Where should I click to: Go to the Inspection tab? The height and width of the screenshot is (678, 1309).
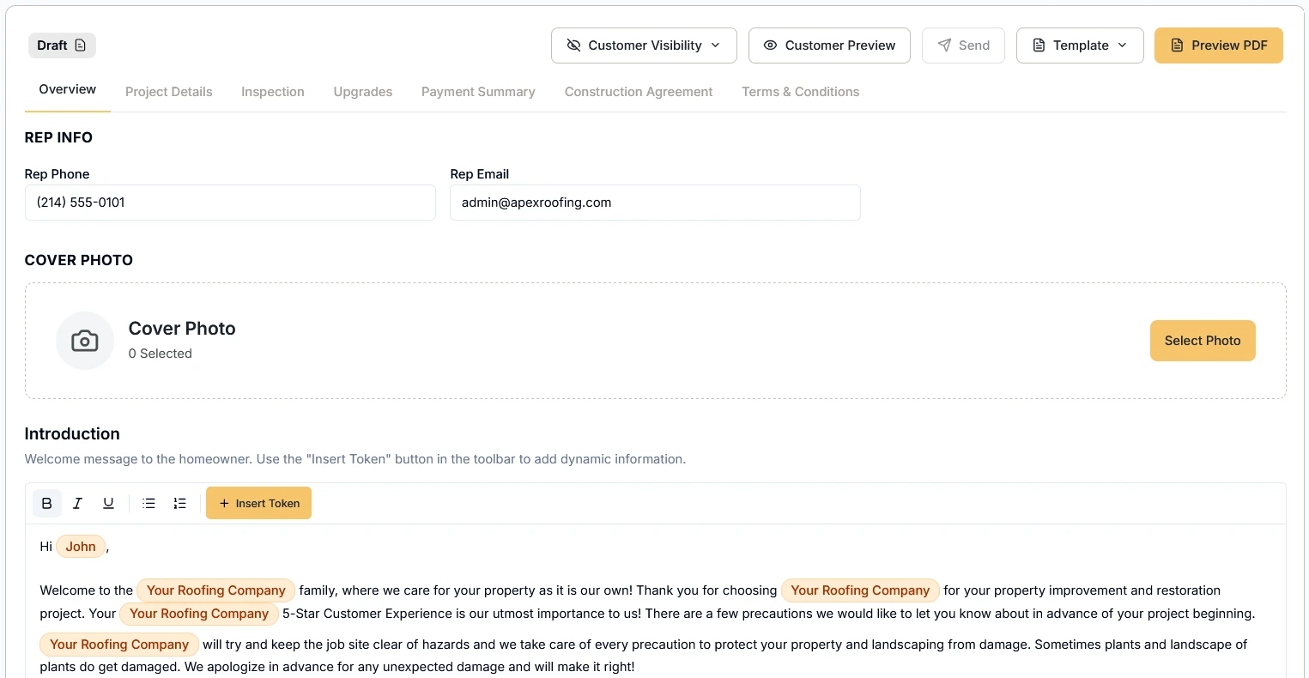pos(273,92)
